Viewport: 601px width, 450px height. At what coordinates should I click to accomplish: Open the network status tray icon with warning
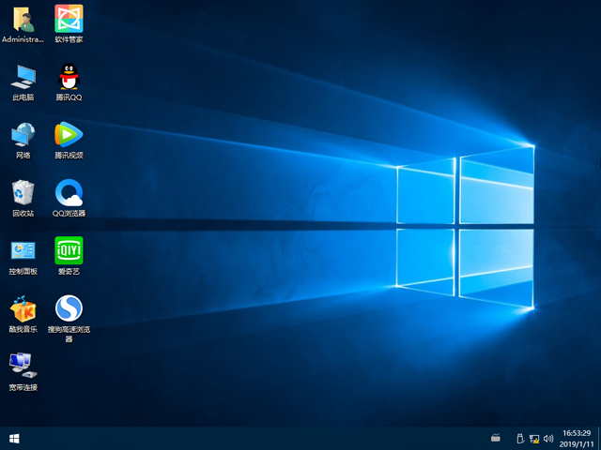coord(533,438)
